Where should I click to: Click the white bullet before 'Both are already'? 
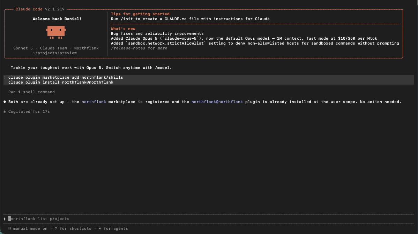(x=5, y=102)
